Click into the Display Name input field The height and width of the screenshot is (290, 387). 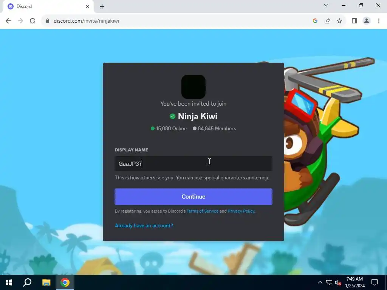pos(193,164)
